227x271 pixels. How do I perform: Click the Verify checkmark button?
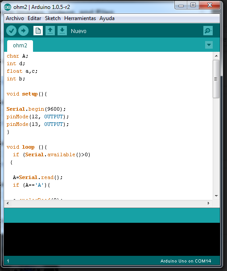click(x=12, y=31)
